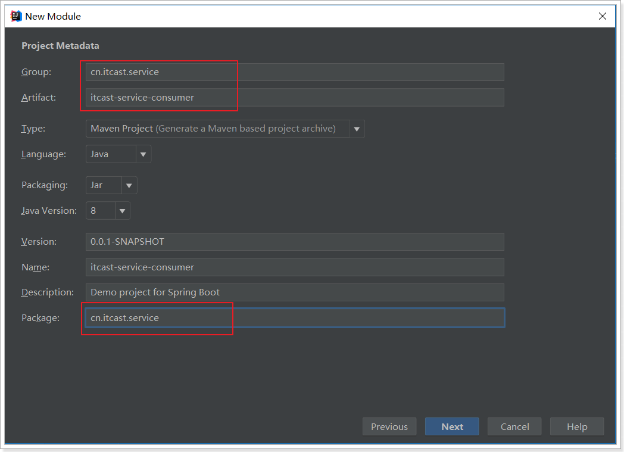Click the Package input field
The width and height of the screenshot is (624, 452).
(295, 318)
